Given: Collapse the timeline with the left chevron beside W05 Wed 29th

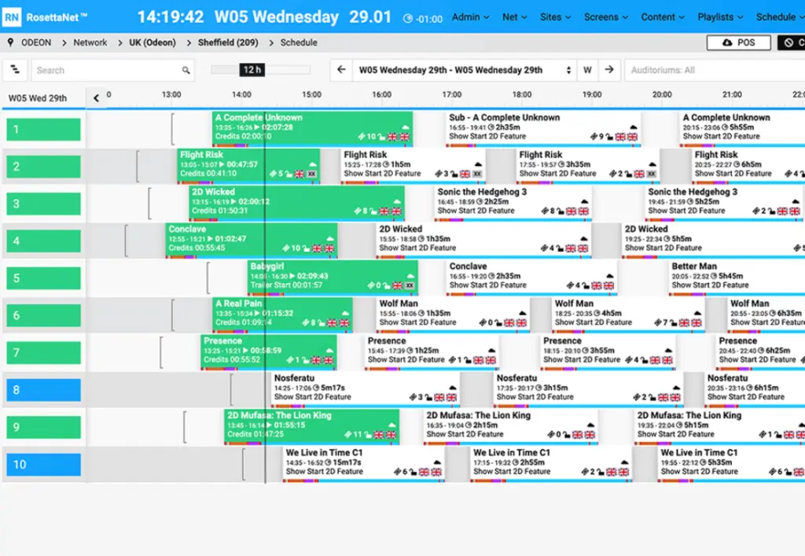Looking at the screenshot, I should pos(96,98).
